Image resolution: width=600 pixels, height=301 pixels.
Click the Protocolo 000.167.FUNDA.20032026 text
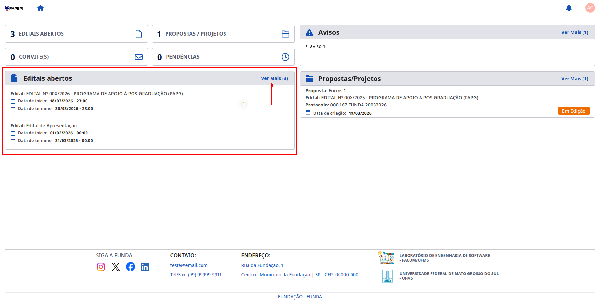pyautogui.click(x=346, y=105)
